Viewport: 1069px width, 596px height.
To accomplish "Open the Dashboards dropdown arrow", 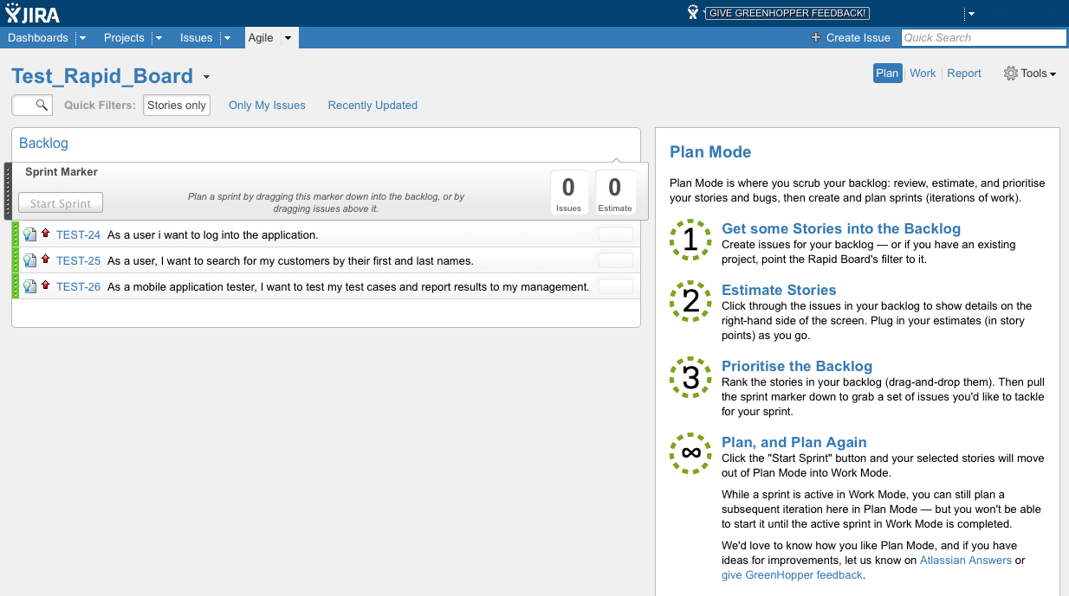I will [82, 38].
